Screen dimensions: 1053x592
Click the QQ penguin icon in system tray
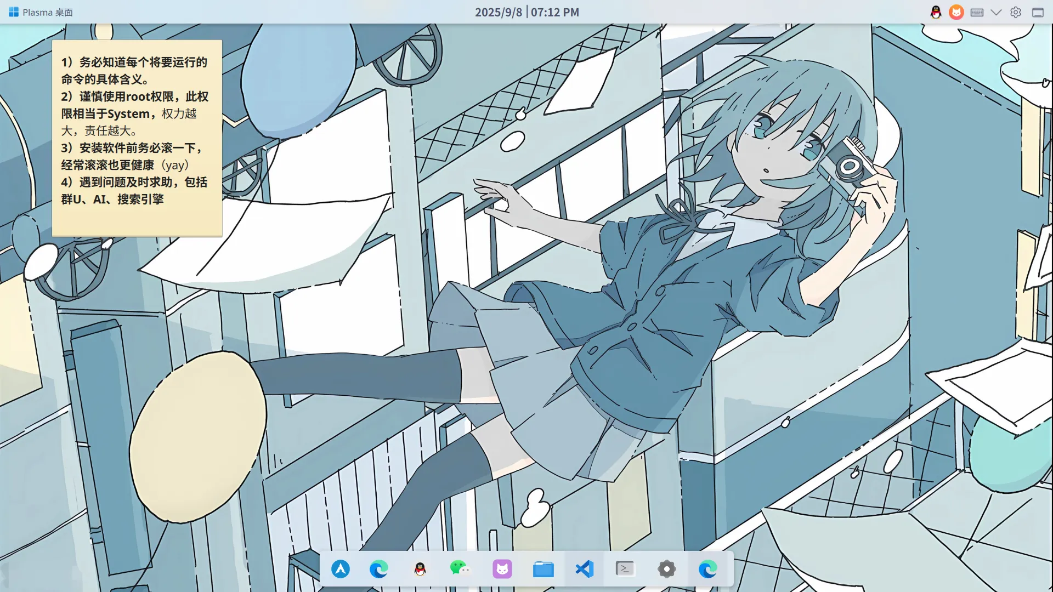point(936,12)
